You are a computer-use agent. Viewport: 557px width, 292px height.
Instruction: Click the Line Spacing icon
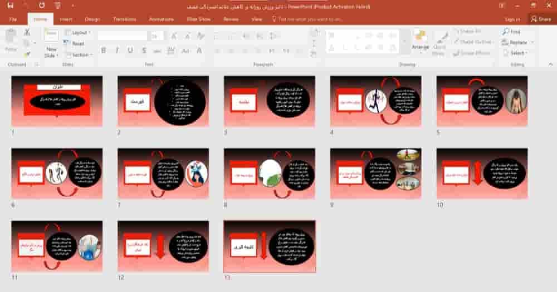pyautogui.click(x=273, y=36)
